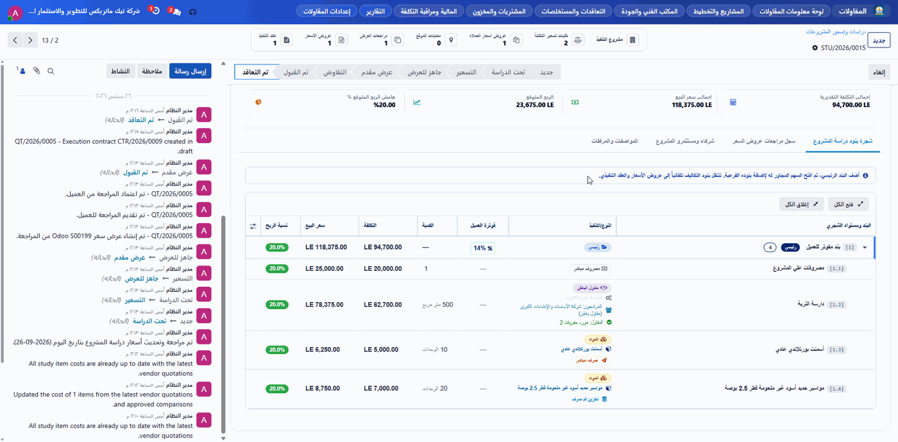Open the column settings sliders icon in table header
This screenshot has height=442, width=898.
click(253, 226)
